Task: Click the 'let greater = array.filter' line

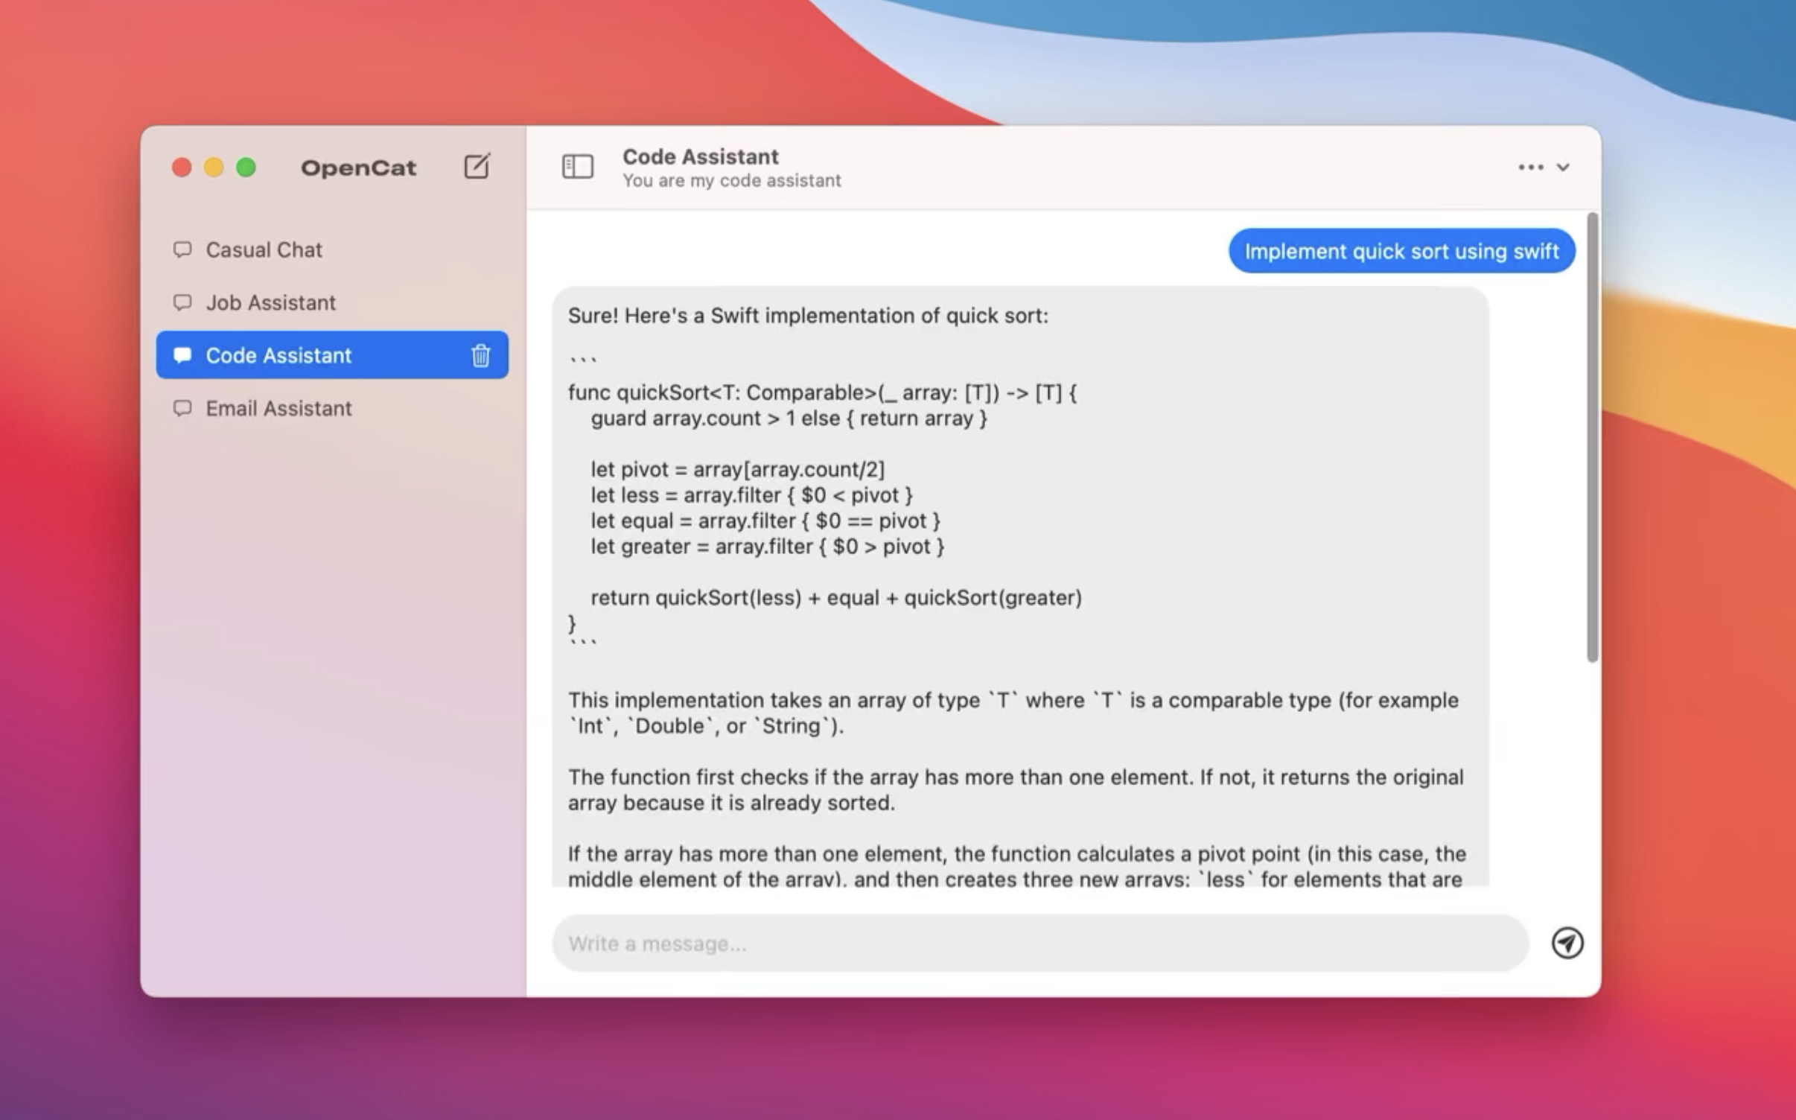Action: pyautogui.click(x=768, y=546)
